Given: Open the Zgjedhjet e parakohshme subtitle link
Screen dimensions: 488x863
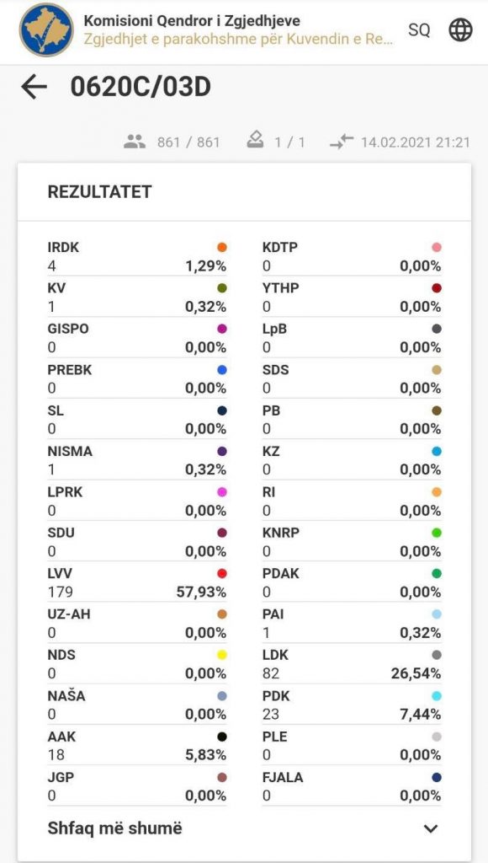Looking at the screenshot, I should pos(238,40).
